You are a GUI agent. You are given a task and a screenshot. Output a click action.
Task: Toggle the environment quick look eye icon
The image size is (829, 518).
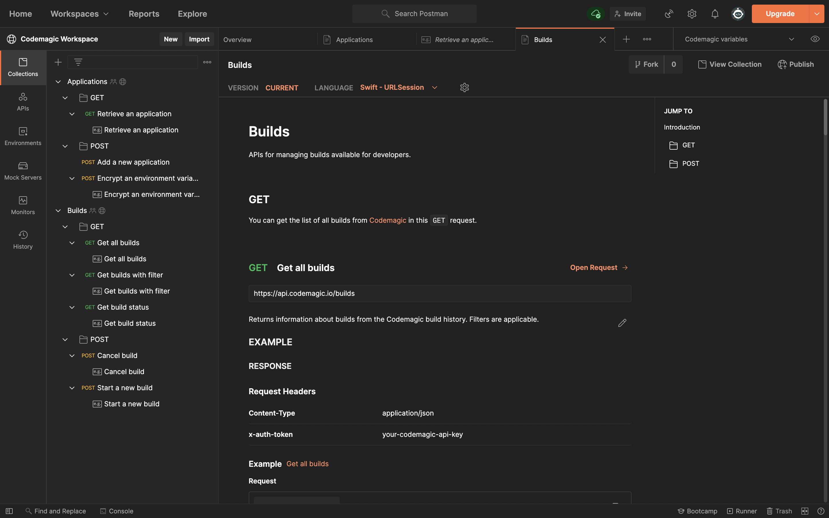point(815,39)
